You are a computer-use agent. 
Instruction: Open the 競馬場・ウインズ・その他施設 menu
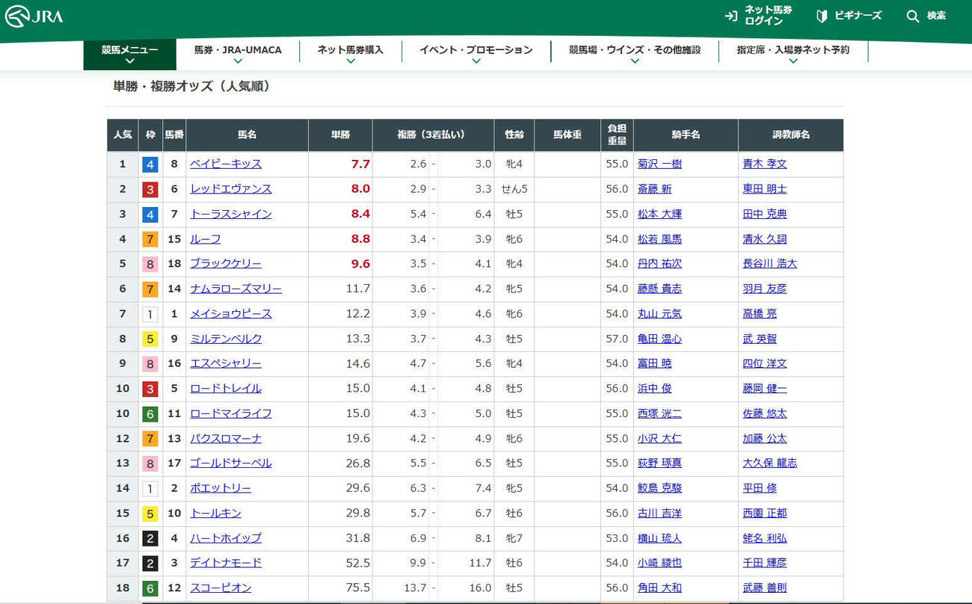[634, 55]
